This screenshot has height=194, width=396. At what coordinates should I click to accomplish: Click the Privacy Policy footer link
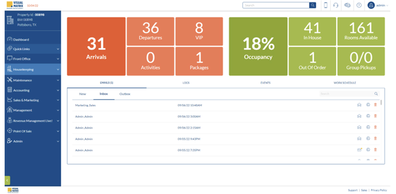tap(379, 190)
